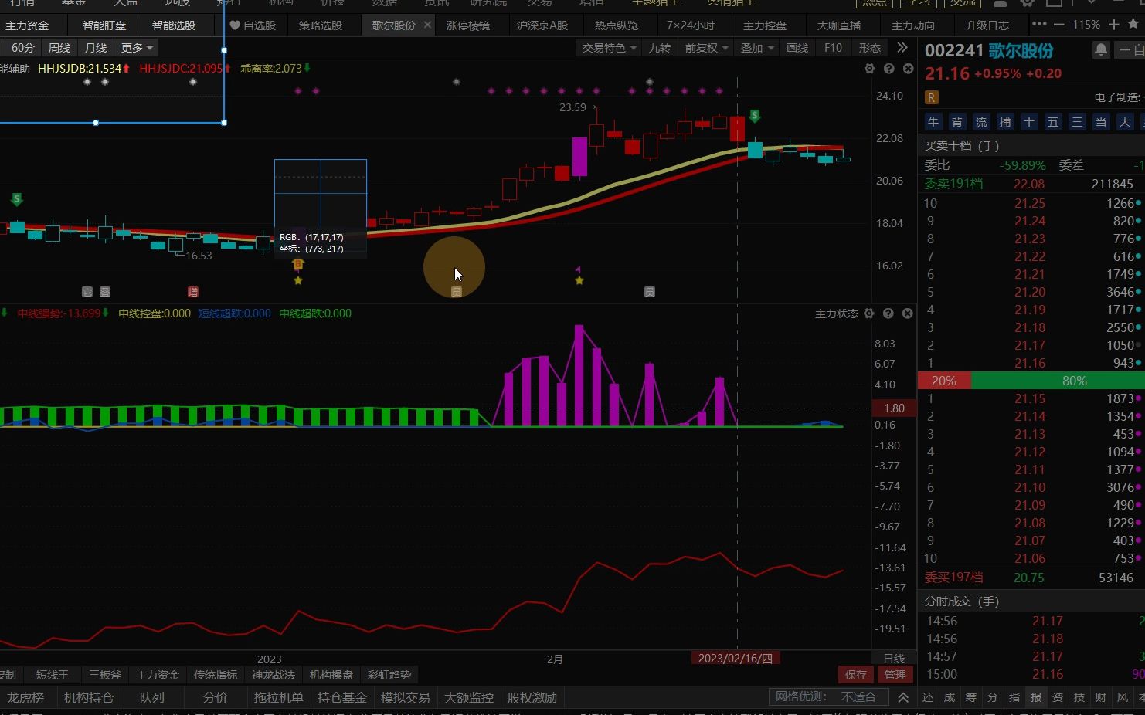Click the 捕 quick tag button

(1005, 122)
